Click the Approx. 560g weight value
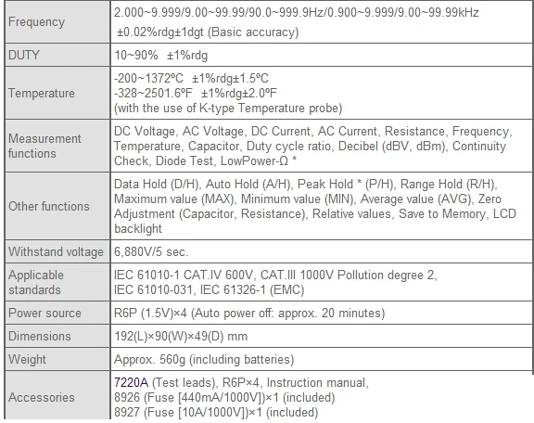534x423 pixels. coord(204,359)
